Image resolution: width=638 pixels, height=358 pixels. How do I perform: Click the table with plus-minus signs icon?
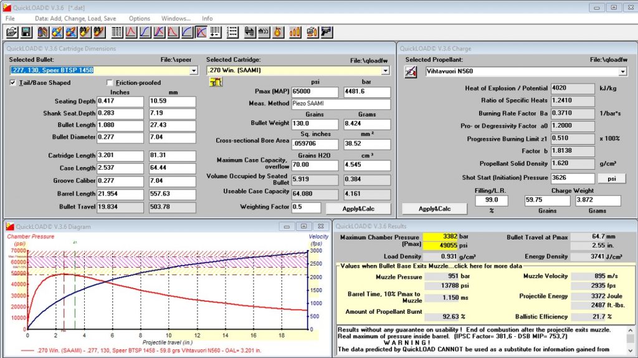pos(215,32)
